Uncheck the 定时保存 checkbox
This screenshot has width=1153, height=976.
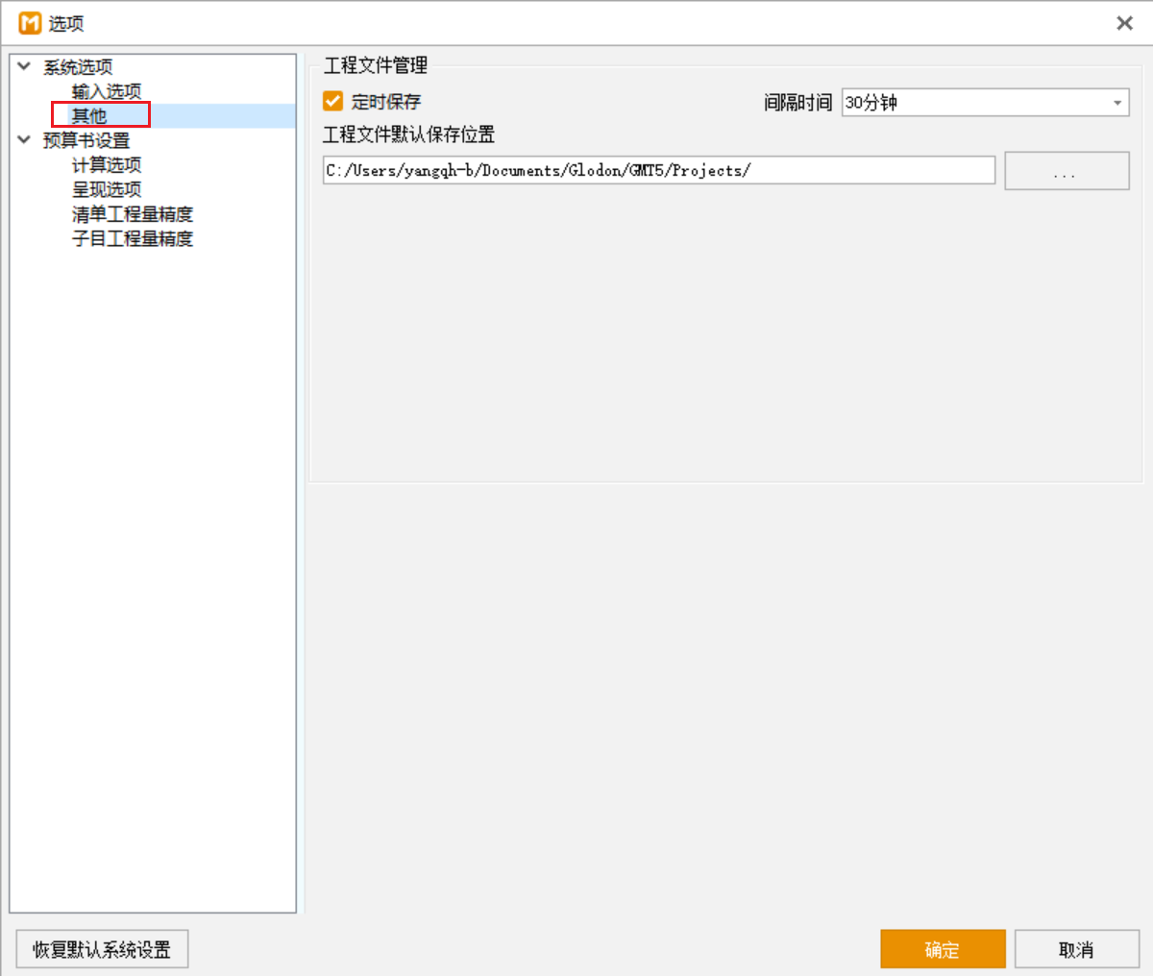333,101
